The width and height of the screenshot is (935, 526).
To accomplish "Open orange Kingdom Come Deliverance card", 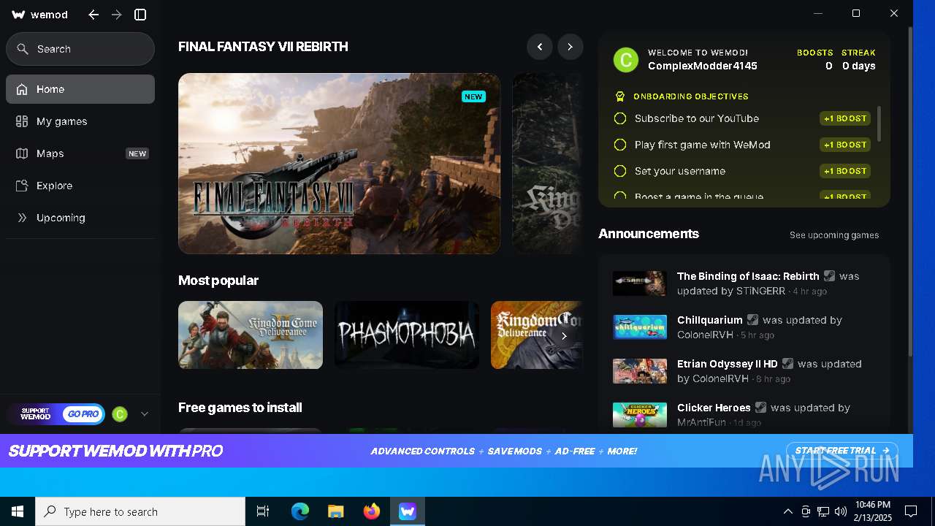I will [x=536, y=335].
